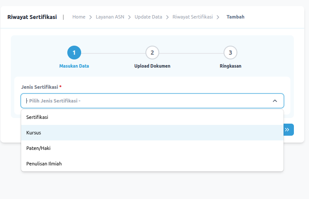Go to Layanan ASN breadcrumb
The image size is (309, 199).
coord(110,17)
